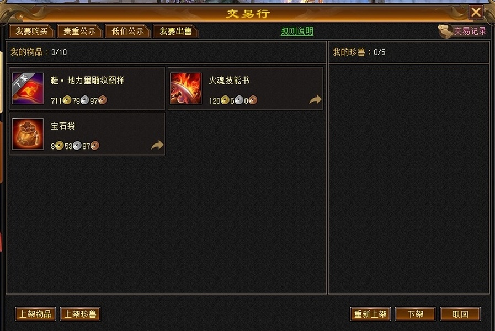Click share arrow on 火魂技能书 listing
The image size is (495, 331).
[x=315, y=99]
